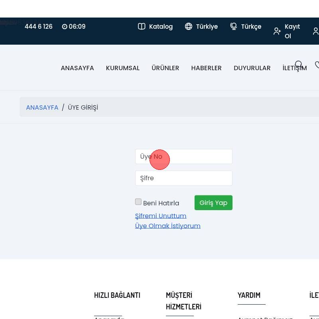Screen dimensions: 319x319
Task: Click the Türkçe language icon
Action: coord(234,26)
